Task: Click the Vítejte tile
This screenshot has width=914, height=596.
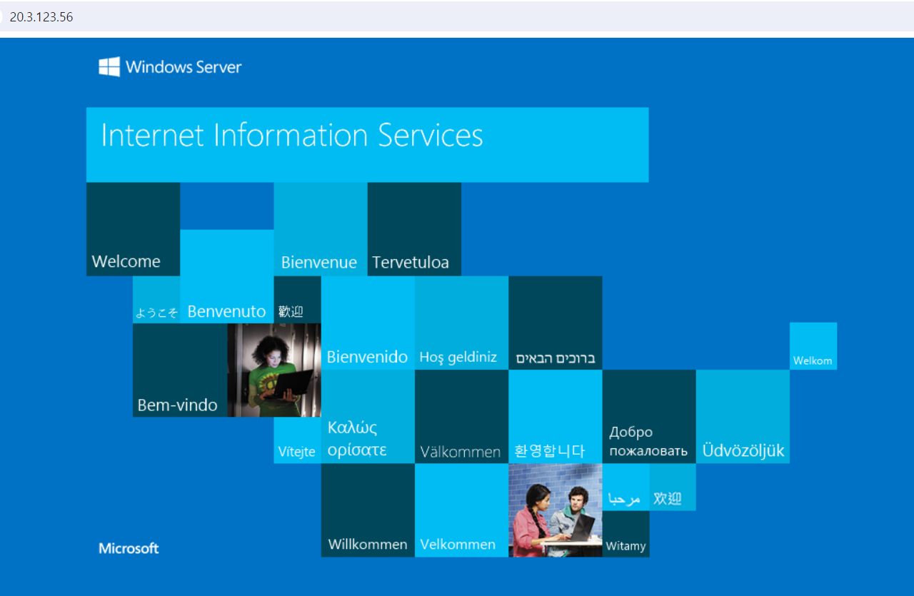Action: 297,440
